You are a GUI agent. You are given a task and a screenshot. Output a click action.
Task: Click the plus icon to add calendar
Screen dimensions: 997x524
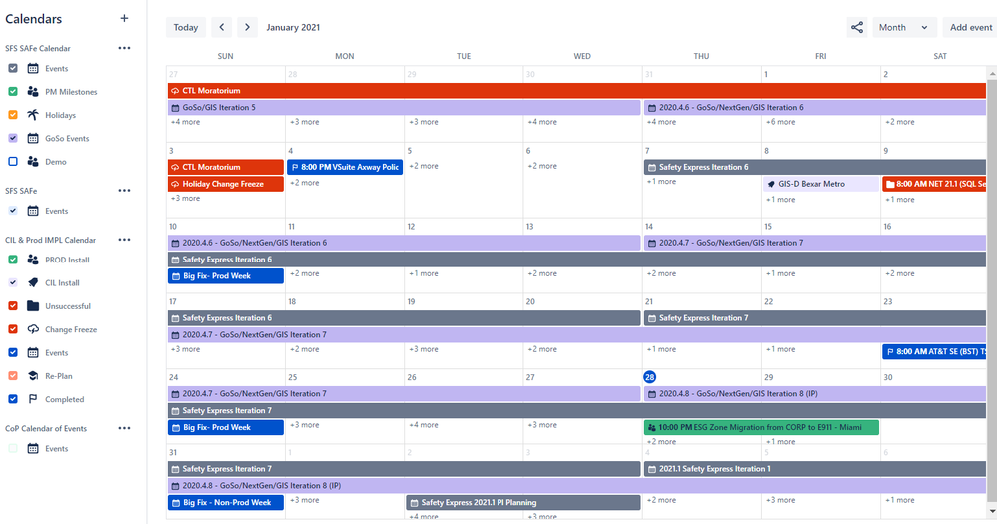(124, 18)
